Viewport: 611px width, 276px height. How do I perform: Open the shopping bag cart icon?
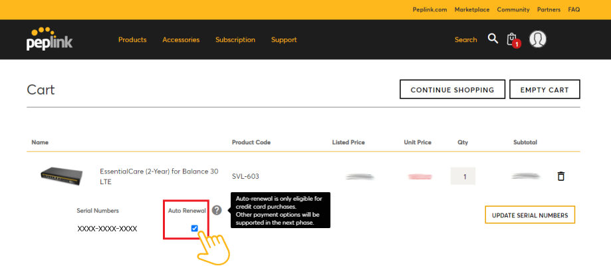click(513, 40)
